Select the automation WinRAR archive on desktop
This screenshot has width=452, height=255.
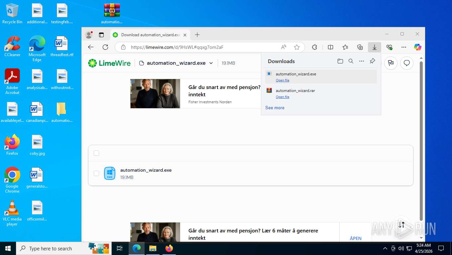pyautogui.click(x=112, y=14)
